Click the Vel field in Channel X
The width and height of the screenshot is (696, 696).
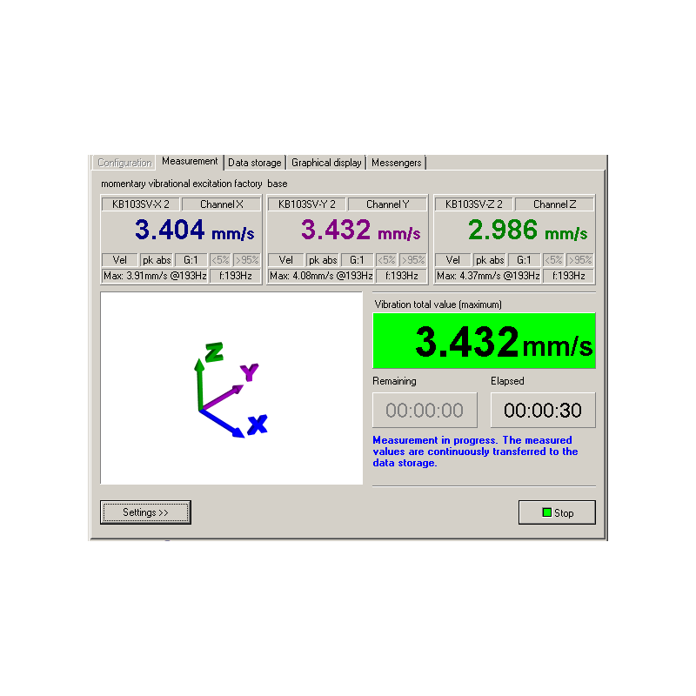pyautogui.click(x=119, y=260)
